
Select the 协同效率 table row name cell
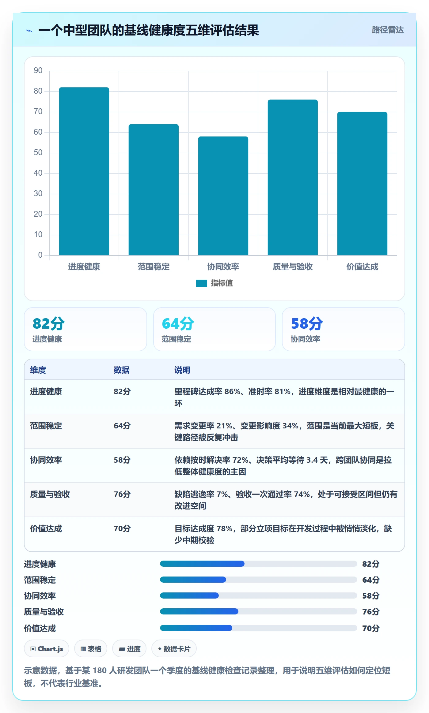click(x=46, y=460)
